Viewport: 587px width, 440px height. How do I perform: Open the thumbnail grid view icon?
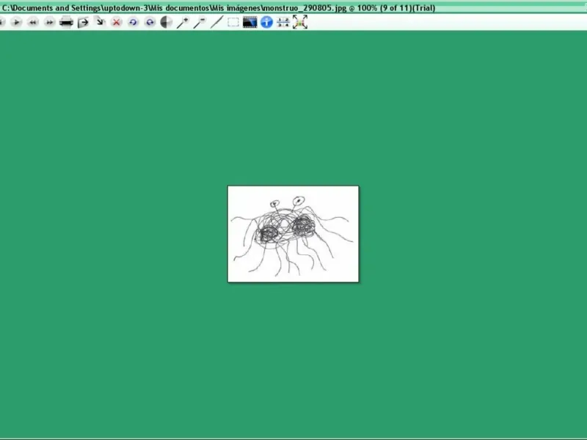(283, 23)
